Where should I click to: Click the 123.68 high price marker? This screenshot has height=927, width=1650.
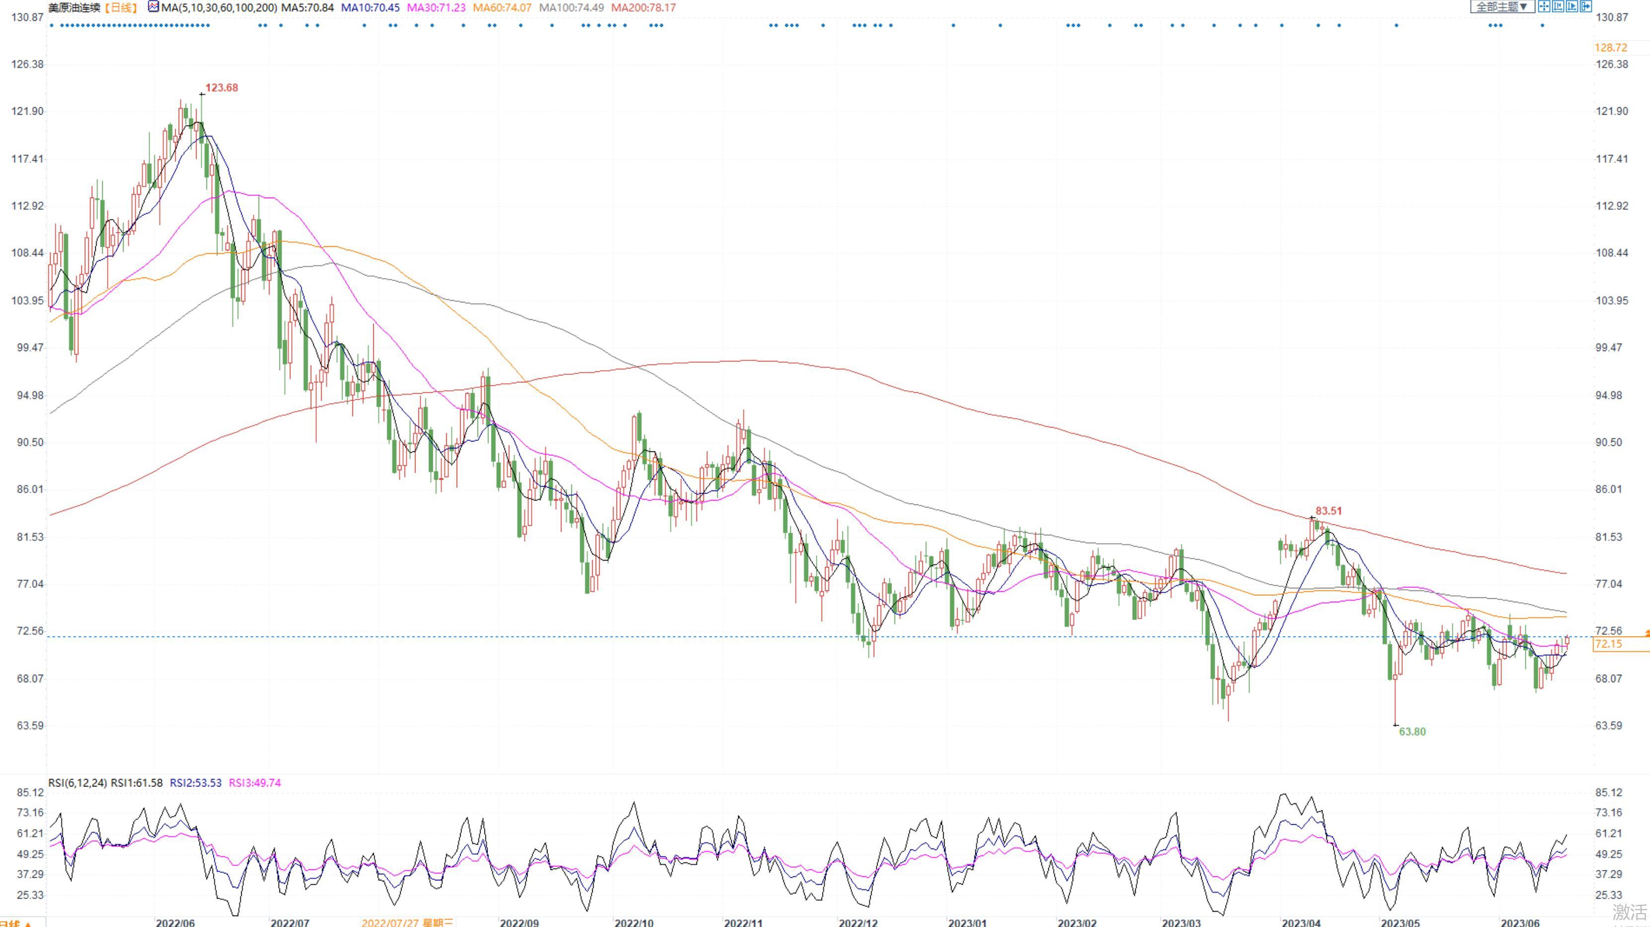[221, 88]
